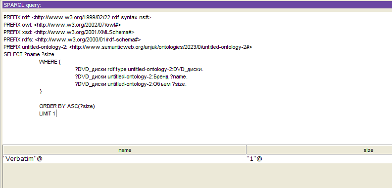Click the 'WHERE {' line
This screenshot has width=392, height=188.
[50, 62]
